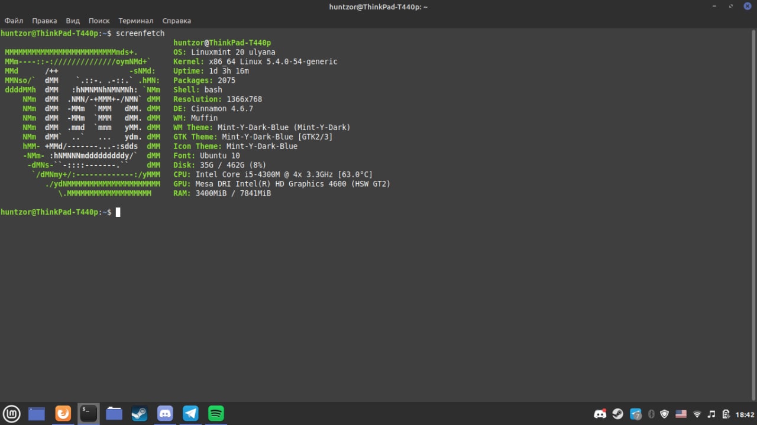757x425 pixels.
Task: Open the Справка menu
Action: point(176,21)
